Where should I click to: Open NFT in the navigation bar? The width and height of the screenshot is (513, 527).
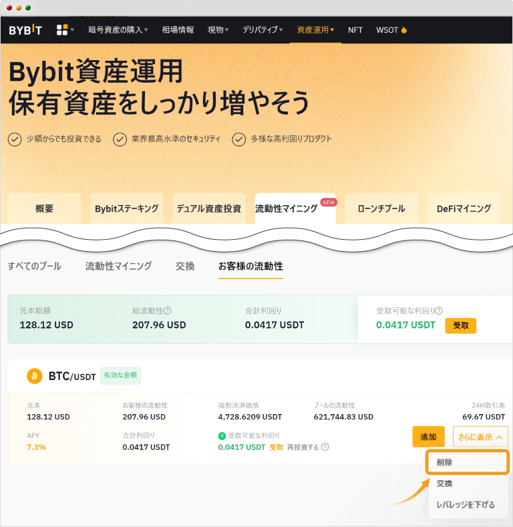tap(355, 30)
